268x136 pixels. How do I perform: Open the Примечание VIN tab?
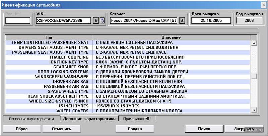[x=137, y=119]
